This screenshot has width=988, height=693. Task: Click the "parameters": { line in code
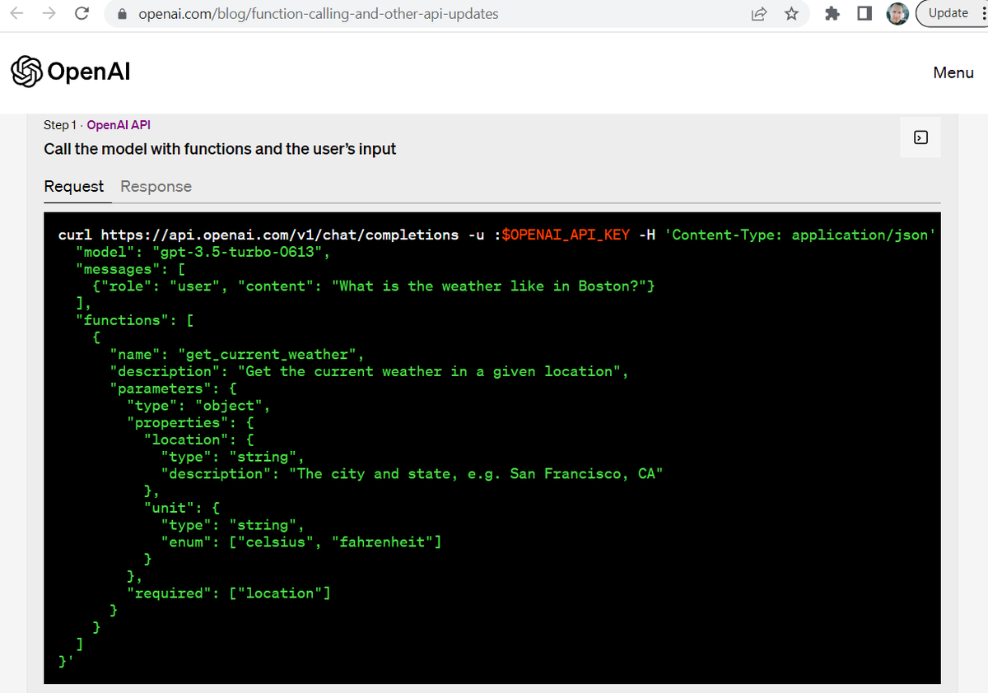[x=174, y=389]
